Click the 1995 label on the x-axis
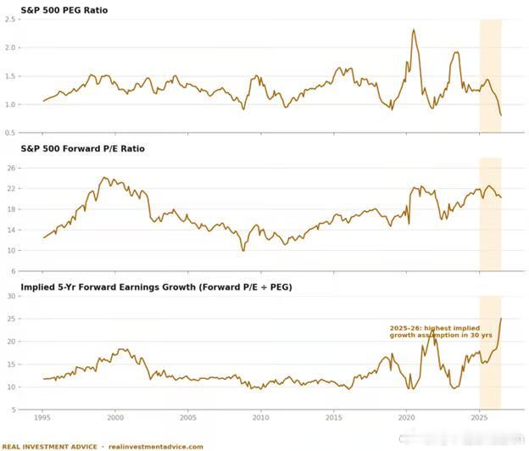Screen dimensions: 529x451 pyautogui.click(x=42, y=418)
